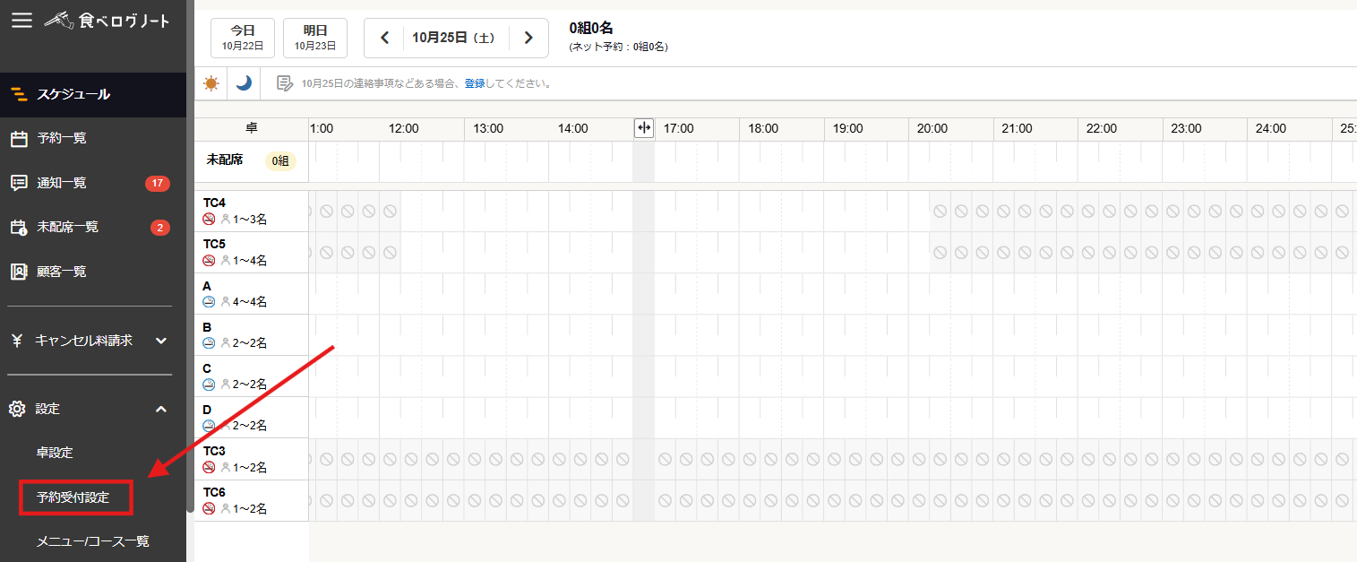Click the smoking icon on table B
The width and height of the screenshot is (1357, 562).
tap(209, 343)
